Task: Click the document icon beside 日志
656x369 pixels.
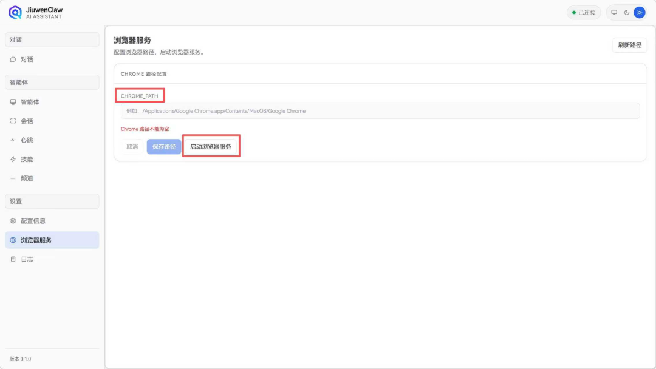Action: [13, 259]
